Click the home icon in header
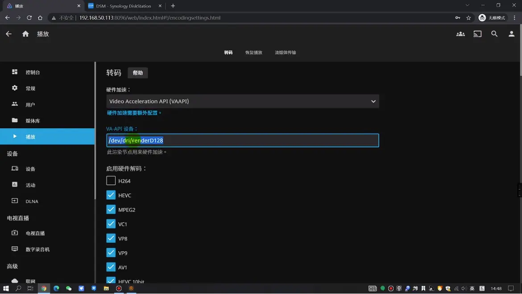 click(x=25, y=34)
